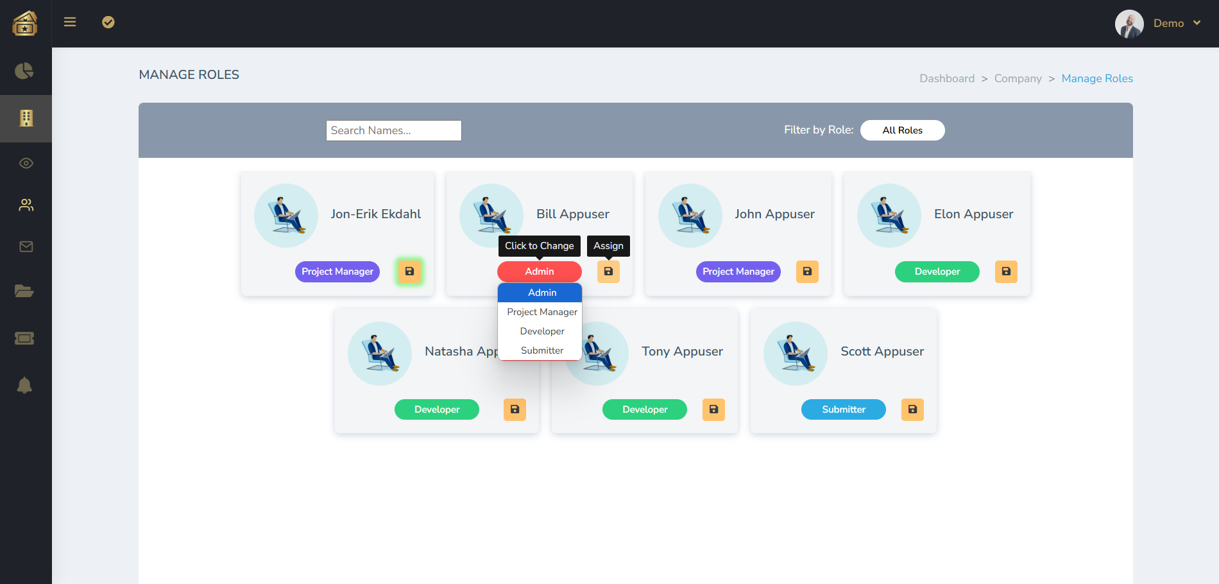The width and height of the screenshot is (1219, 584).
Task: Select Submitter in the open role list
Action: pos(540,350)
